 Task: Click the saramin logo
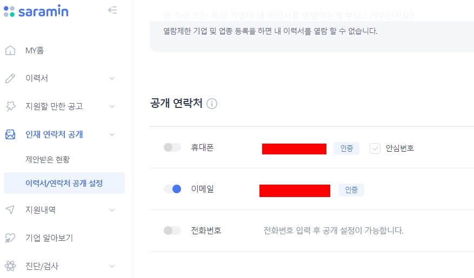pos(36,11)
